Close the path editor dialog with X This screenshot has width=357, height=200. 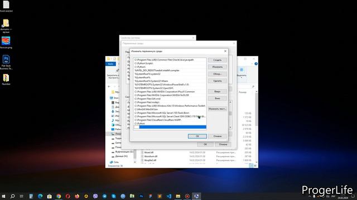(x=225, y=51)
